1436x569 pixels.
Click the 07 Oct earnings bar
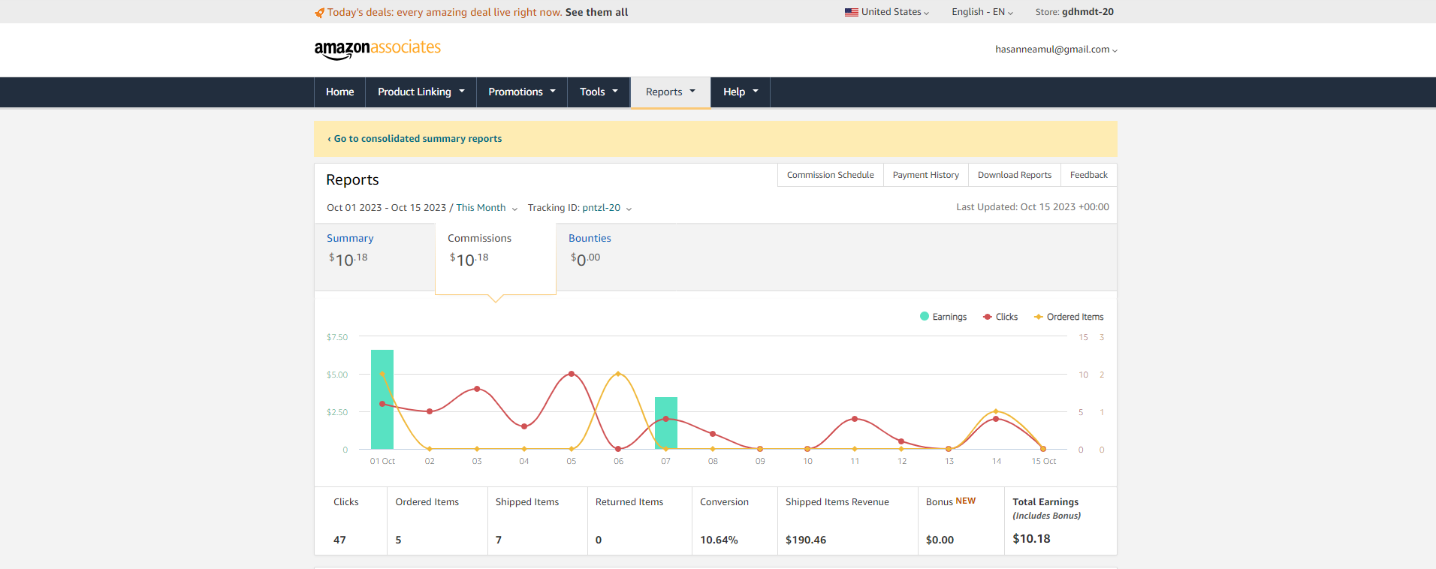pyautogui.click(x=666, y=423)
